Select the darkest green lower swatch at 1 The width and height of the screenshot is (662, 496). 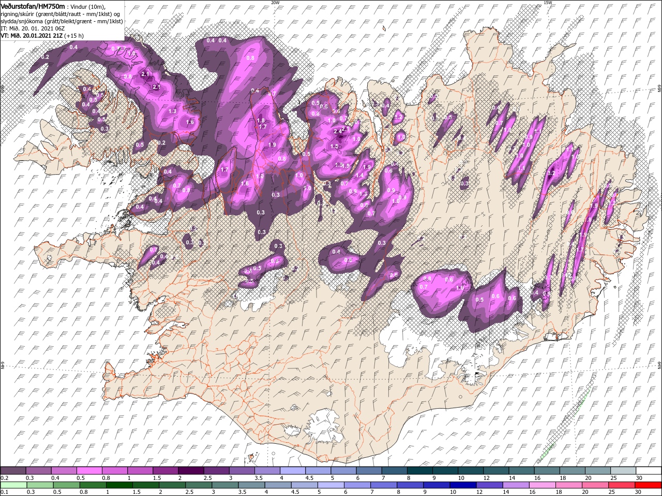click(x=119, y=485)
